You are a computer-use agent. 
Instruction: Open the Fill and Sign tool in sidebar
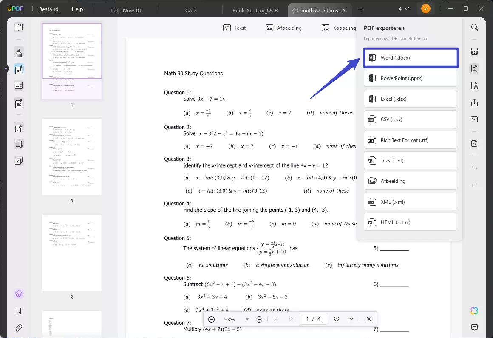pyautogui.click(x=19, y=103)
